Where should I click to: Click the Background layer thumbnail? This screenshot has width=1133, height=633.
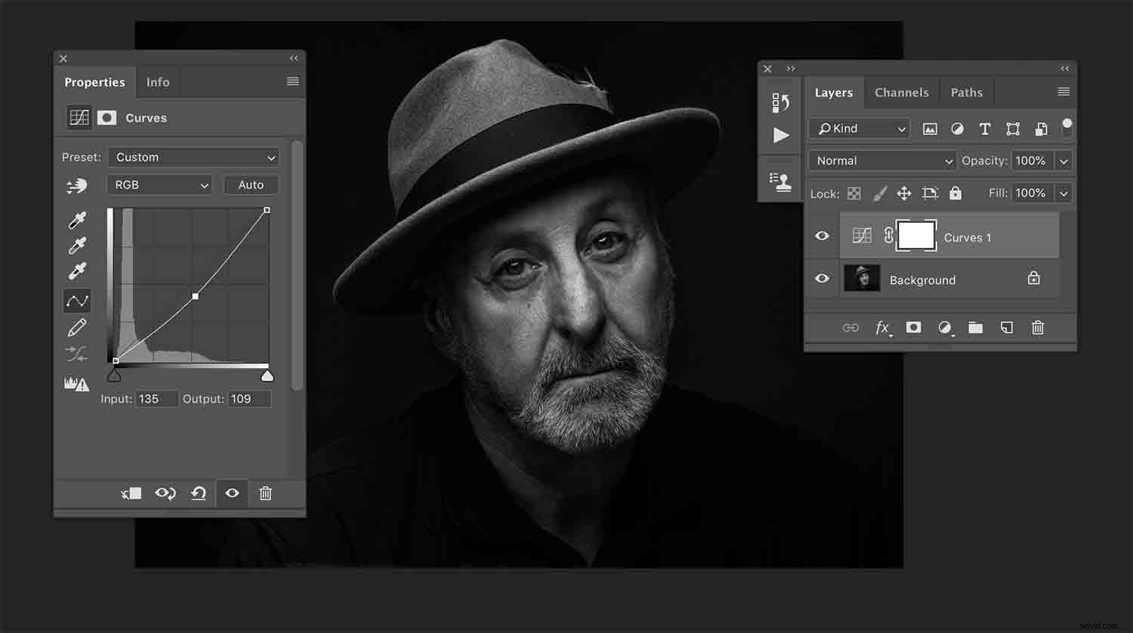862,278
